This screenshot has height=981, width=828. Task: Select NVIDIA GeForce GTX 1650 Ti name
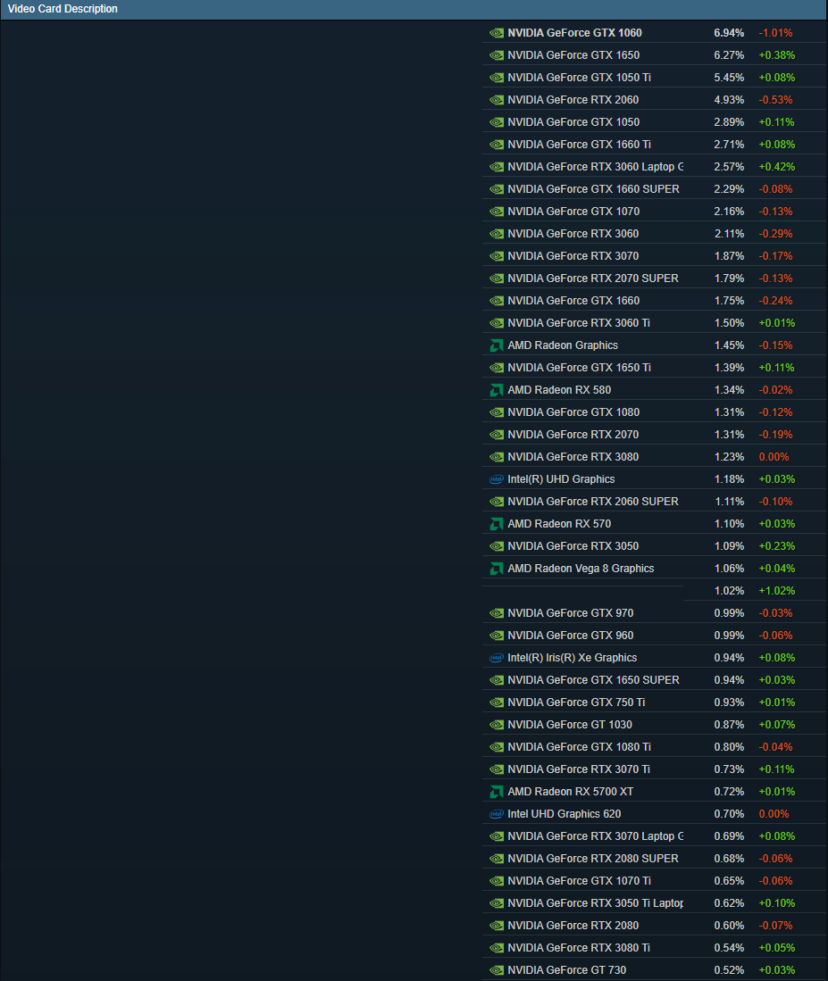coord(579,368)
